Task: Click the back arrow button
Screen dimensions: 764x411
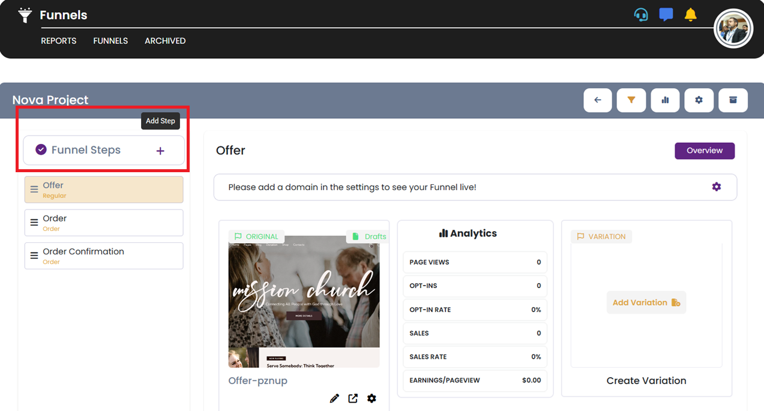Action: coord(597,100)
